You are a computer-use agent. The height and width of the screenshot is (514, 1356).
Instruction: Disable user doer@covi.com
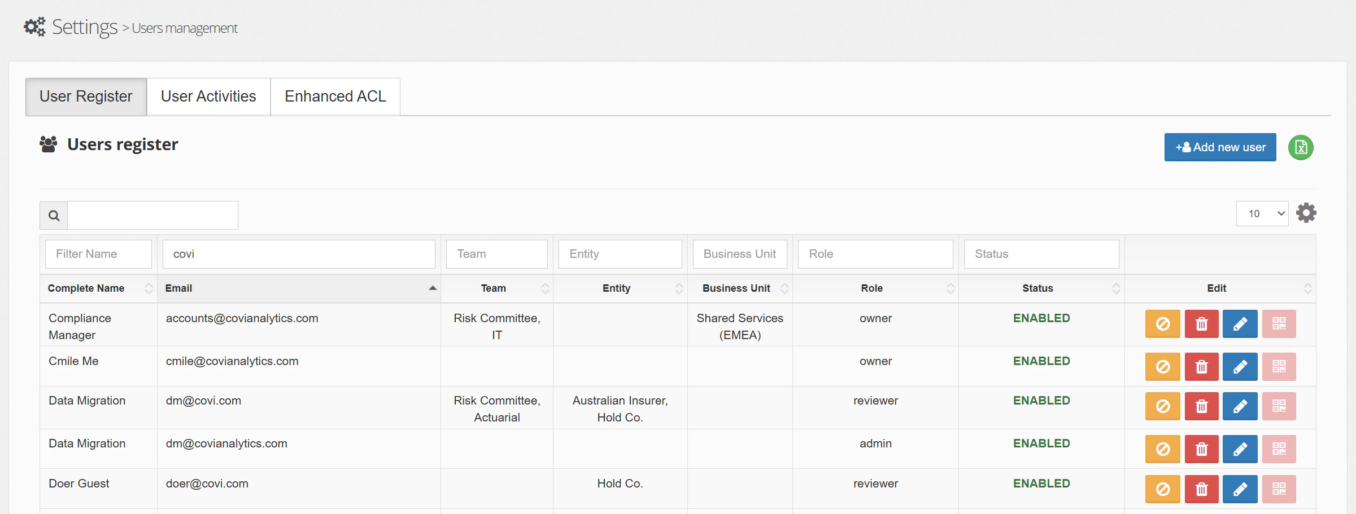[x=1163, y=489]
